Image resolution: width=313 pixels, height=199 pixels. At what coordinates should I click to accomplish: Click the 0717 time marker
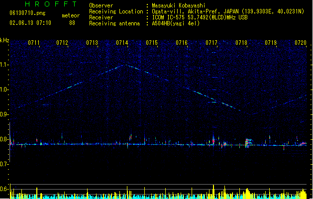(211, 43)
